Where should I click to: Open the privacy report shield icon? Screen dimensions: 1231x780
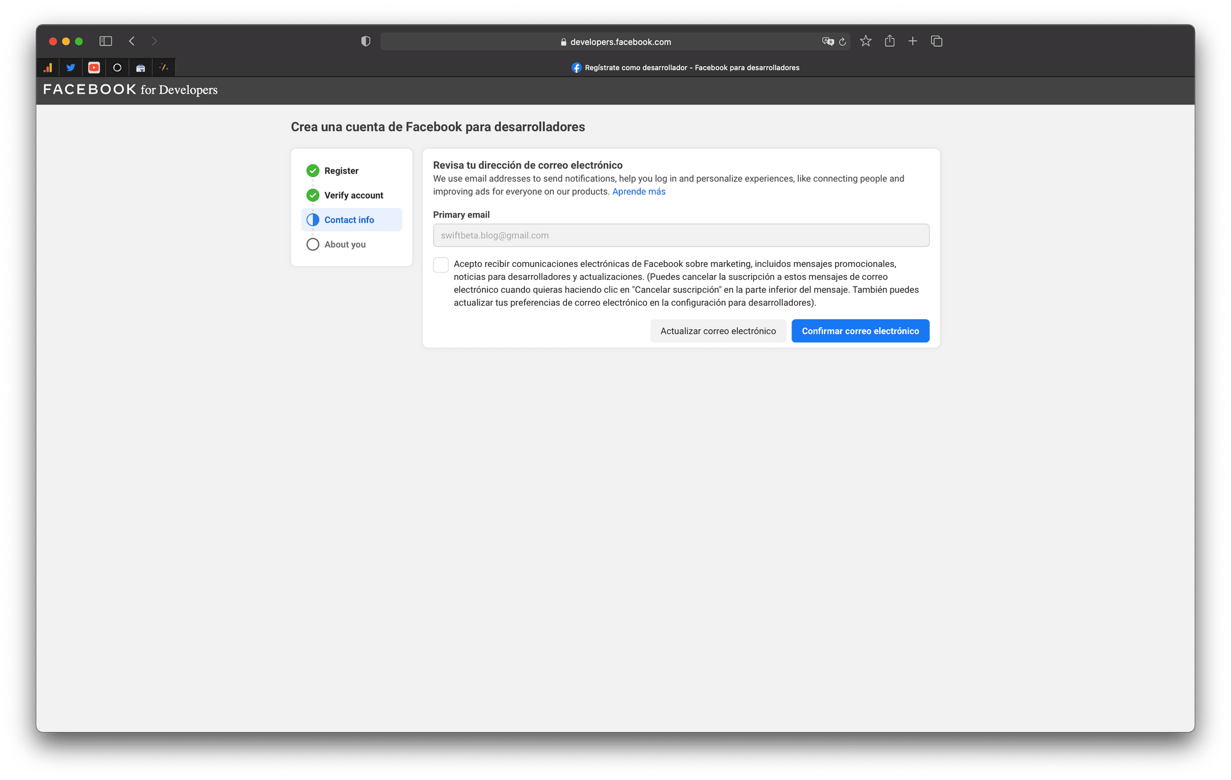click(366, 41)
